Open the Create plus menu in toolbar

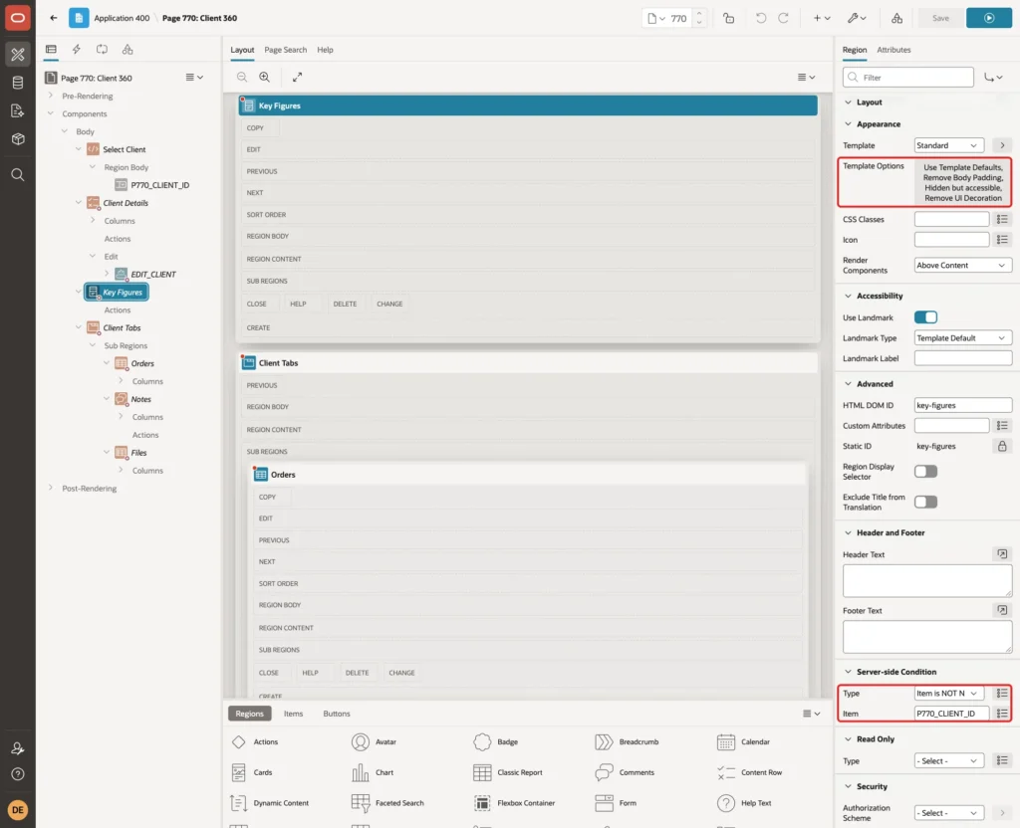point(822,18)
